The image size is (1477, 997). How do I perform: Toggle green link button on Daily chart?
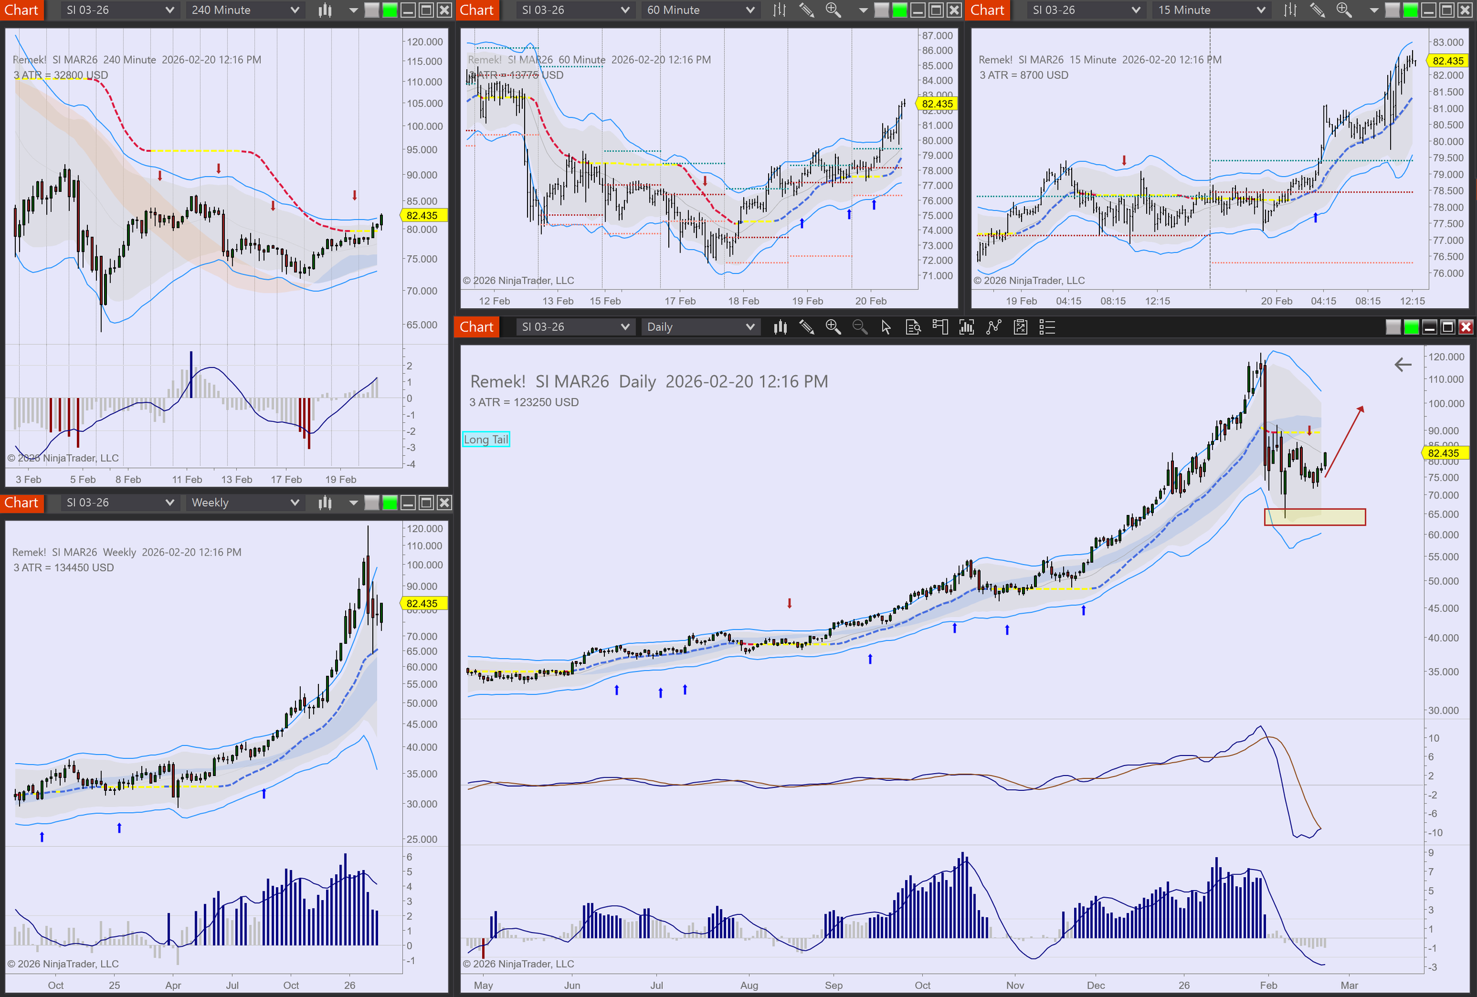(1411, 327)
